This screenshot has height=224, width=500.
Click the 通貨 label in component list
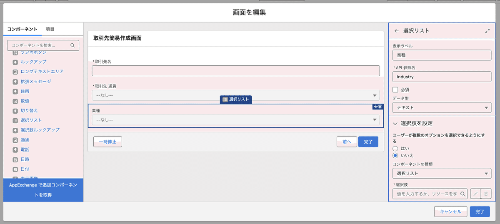25,140
